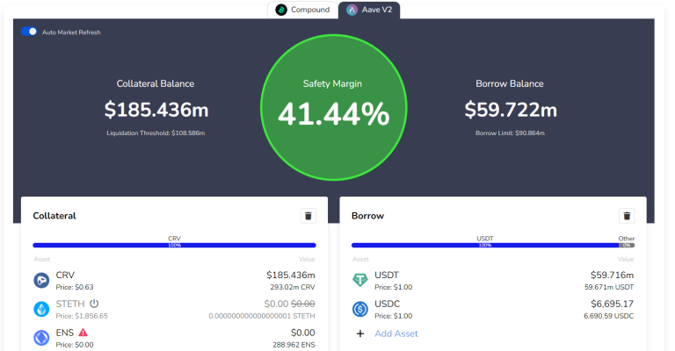Click the ENS token icon
This screenshot has height=351, width=675.
point(42,338)
